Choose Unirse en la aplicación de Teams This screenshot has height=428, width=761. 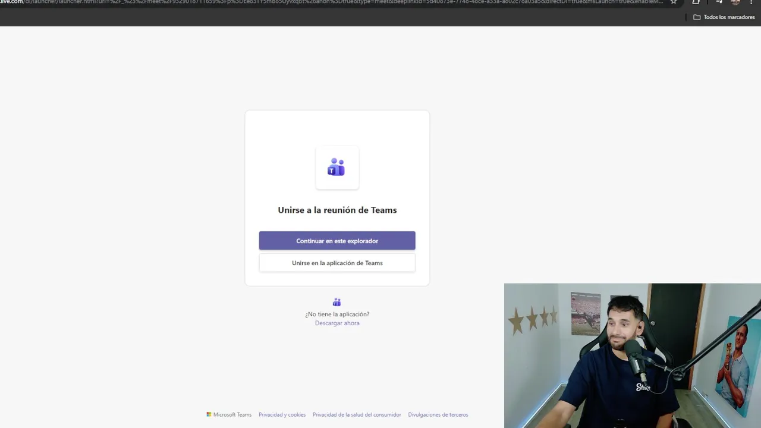pos(337,263)
